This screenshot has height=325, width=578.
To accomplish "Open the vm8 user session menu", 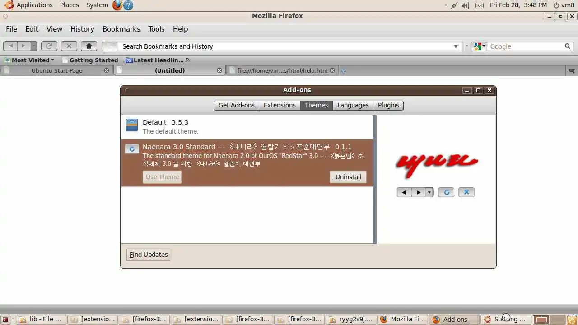I will (564, 5).
